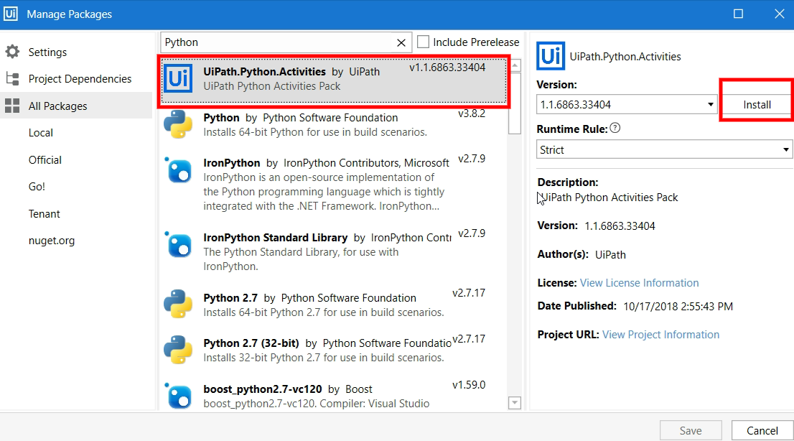794x441 pixels.
Task: Enable the Include Prerelease checkbox
Action: [x=424, y=42]
